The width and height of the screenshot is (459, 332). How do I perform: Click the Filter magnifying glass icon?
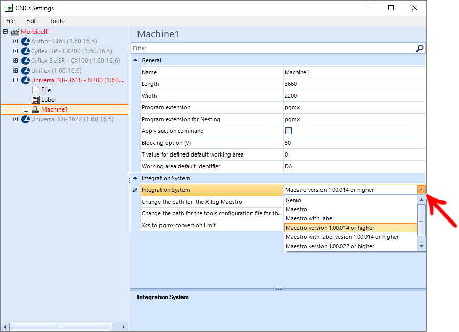click(420, 49)
